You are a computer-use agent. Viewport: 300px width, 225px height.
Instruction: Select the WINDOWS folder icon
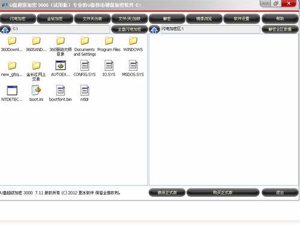pos(133,41)
